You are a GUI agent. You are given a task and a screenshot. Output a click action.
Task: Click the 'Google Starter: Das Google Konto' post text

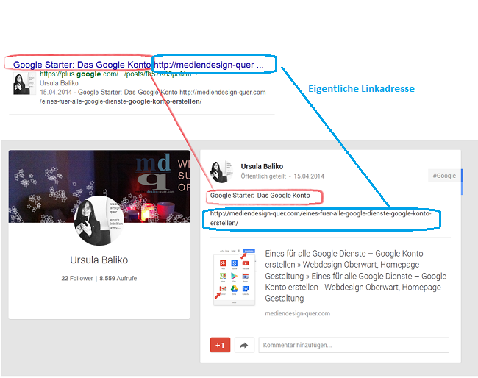[x=260, y=196]
